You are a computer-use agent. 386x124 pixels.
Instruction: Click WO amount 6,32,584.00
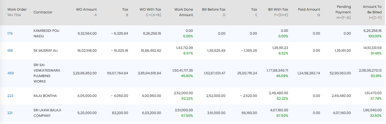click(x=87, y=33)
